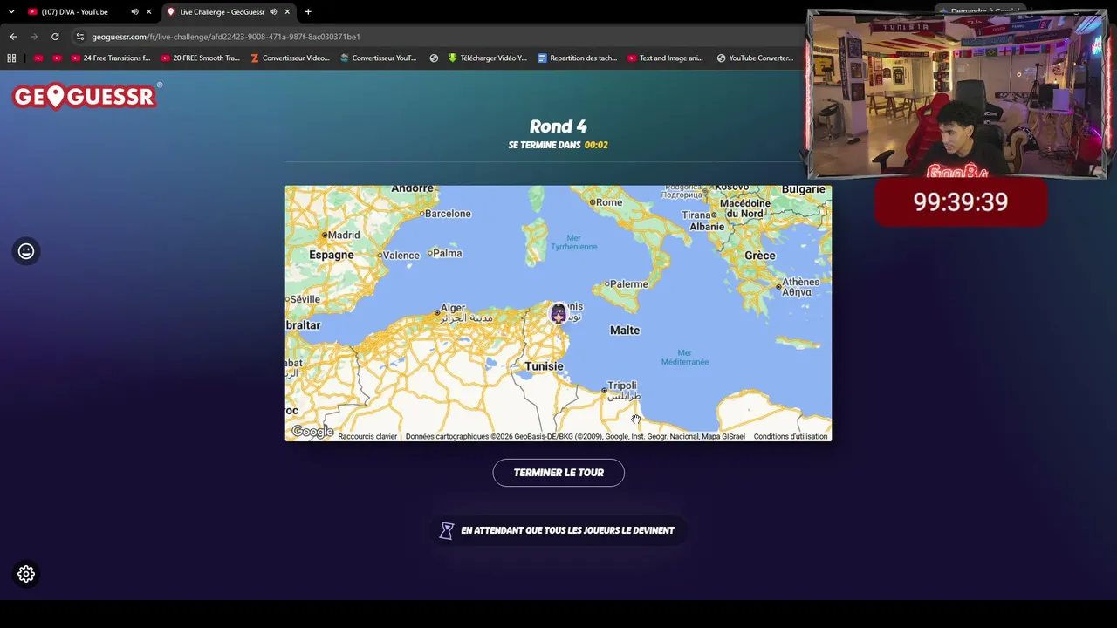Open the GeoGuessr logo home link
Image resolution: width=1117 pixels, height=628 pixels.
pyautogui.click(x=86, y=96)
